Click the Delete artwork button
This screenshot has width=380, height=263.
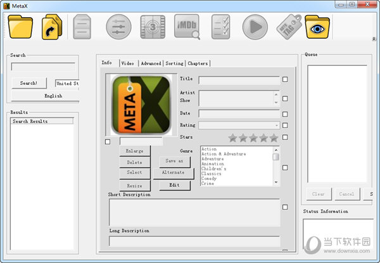pyautogui.click(x=135, y=162)
